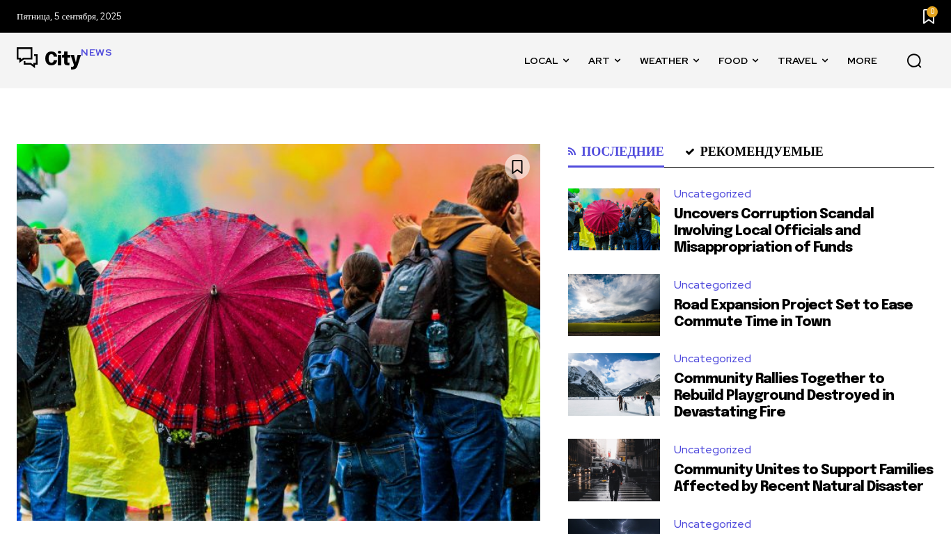Open the TRAVEL menu item
The image size is (951, 534).
(x=797, y=60)
